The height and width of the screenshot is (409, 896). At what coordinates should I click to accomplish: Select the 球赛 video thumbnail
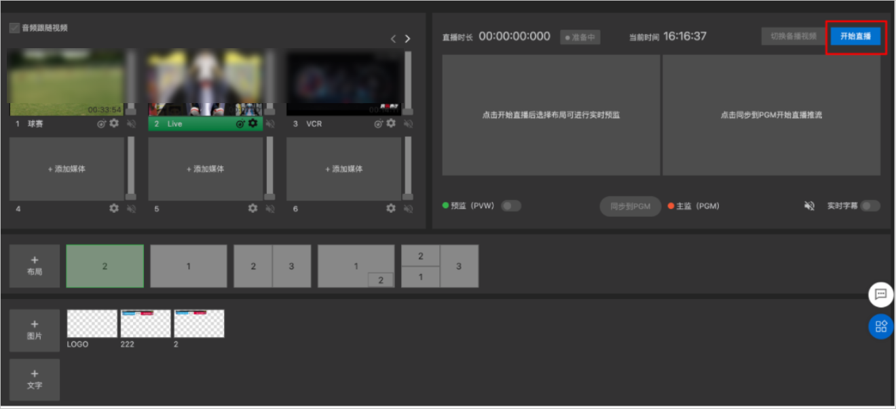point(66,82)
